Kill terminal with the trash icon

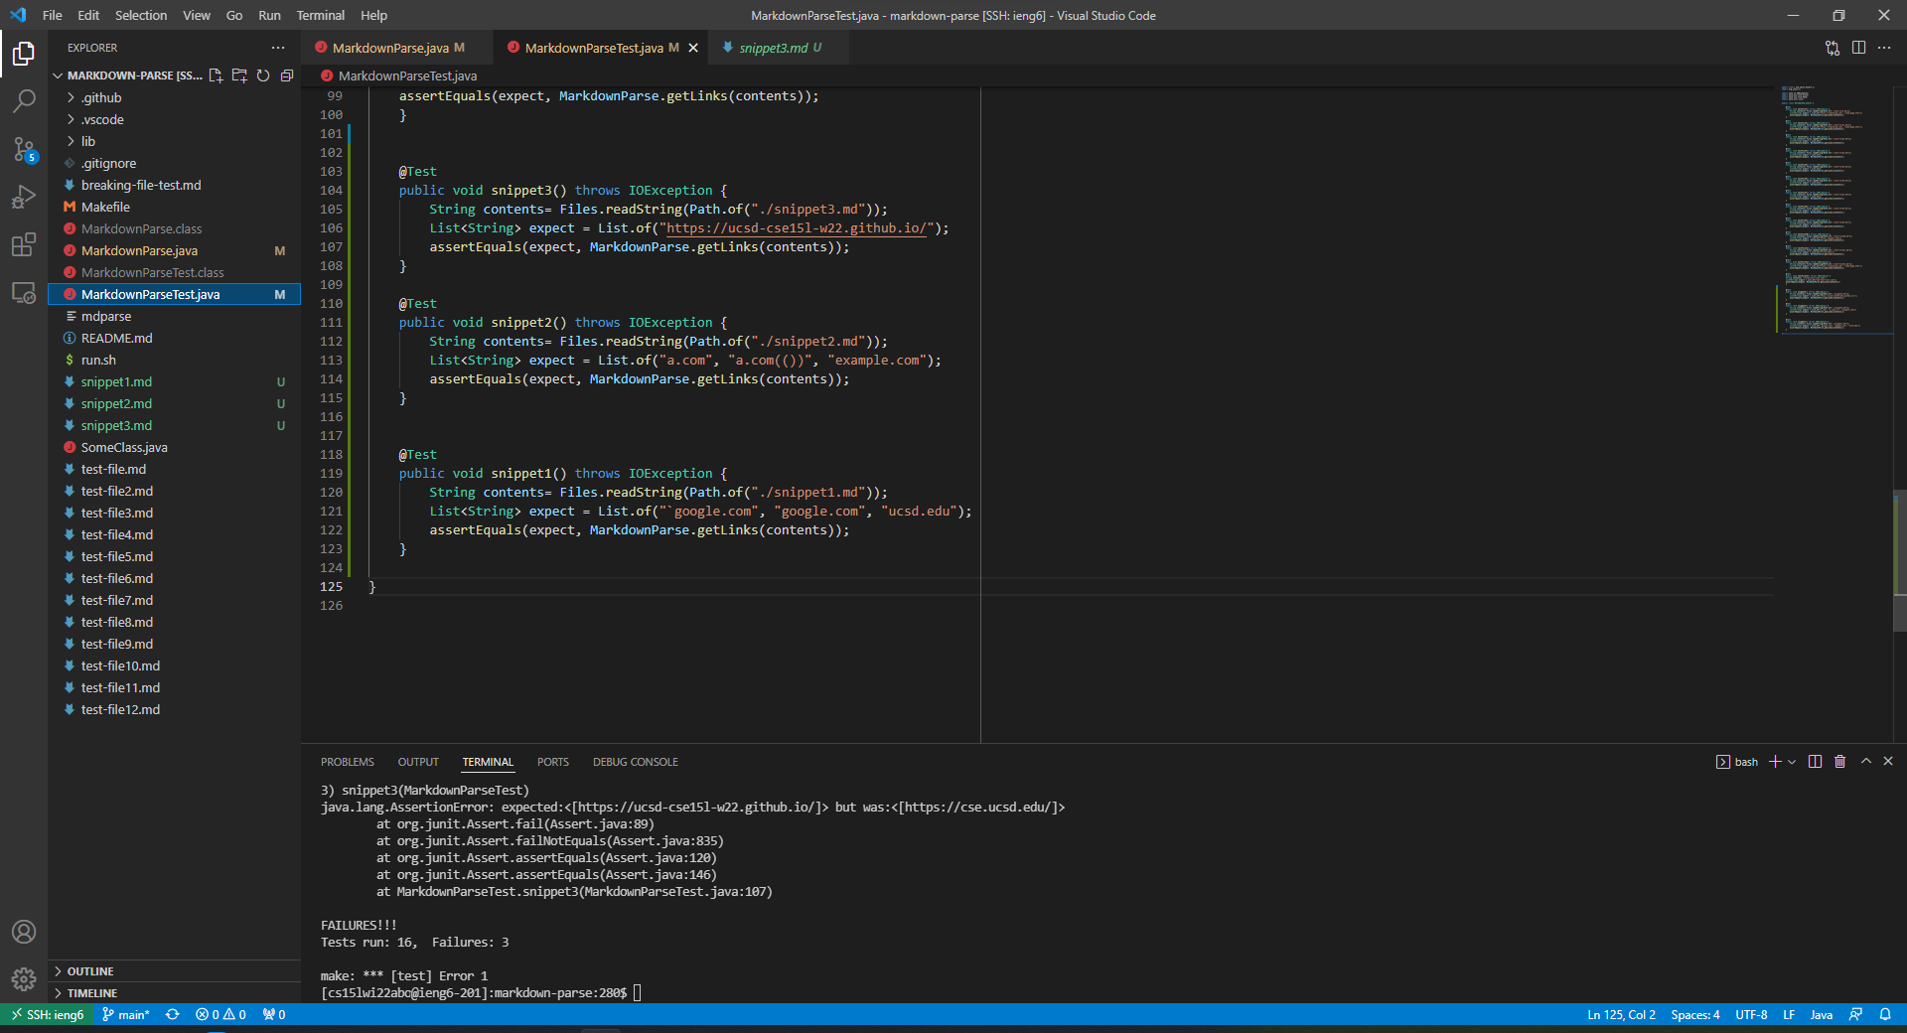(x=1839, y=762)
